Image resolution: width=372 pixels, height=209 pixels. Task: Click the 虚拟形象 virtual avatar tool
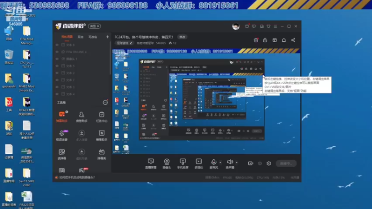82,154
